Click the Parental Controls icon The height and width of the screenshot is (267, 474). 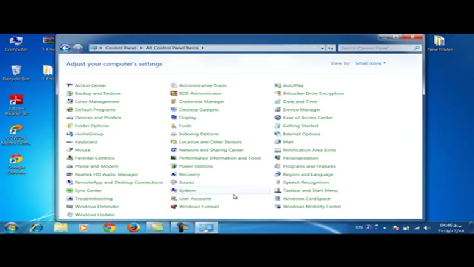(x=69, y=158)
